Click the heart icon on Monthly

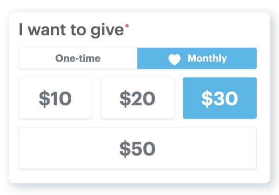(x=174, y=59)
